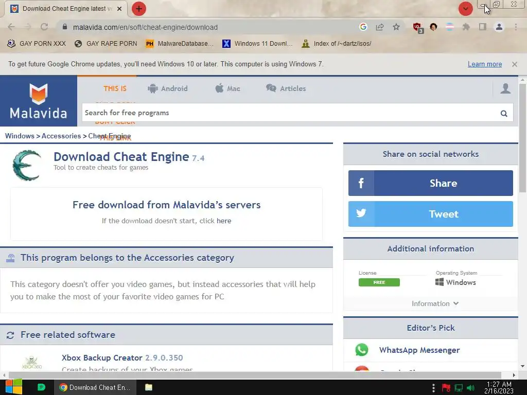Click the browser forward arrow

pos(28,27)
